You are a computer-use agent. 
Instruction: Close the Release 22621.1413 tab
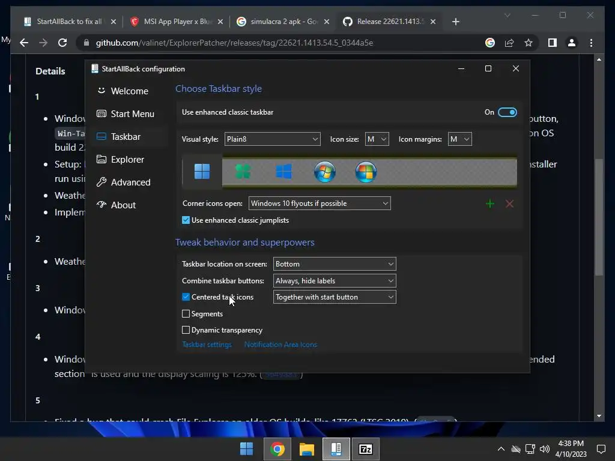(x=433, y=22)
